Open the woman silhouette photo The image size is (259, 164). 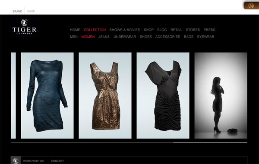click(x=221, y=95)
